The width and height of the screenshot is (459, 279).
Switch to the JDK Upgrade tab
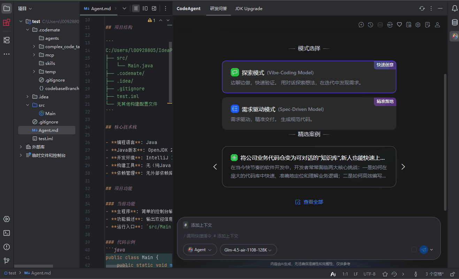[x=248, y=8]
